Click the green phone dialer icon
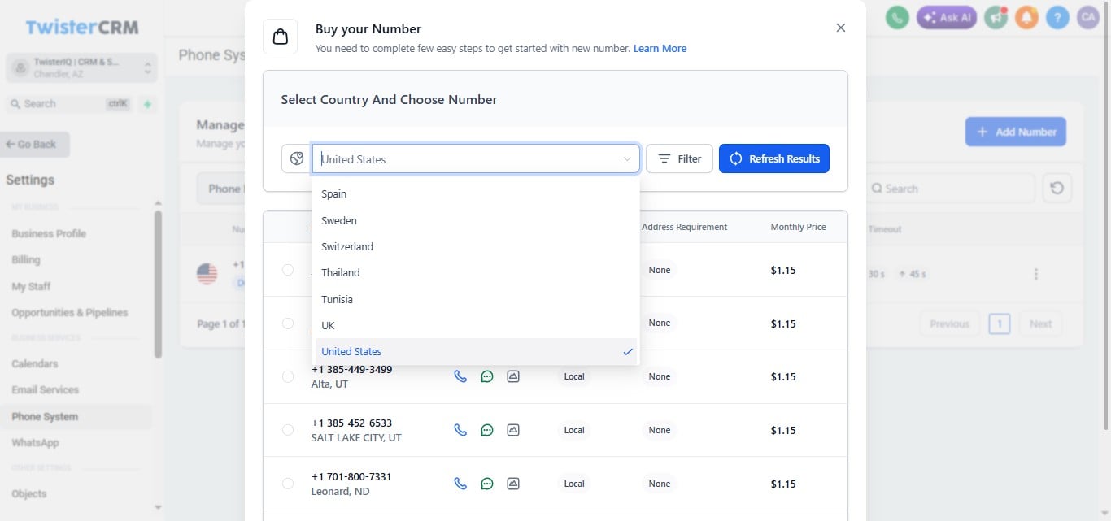 pos(897,17)
